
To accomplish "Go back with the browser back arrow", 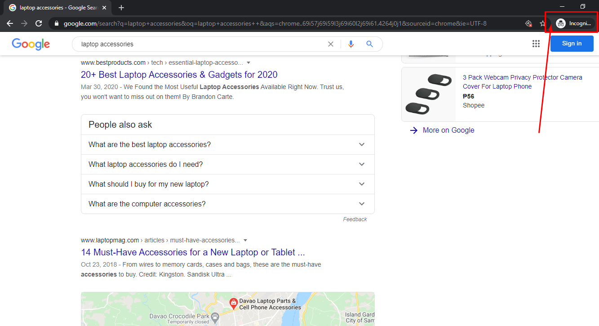I will (x=10, y=23).
